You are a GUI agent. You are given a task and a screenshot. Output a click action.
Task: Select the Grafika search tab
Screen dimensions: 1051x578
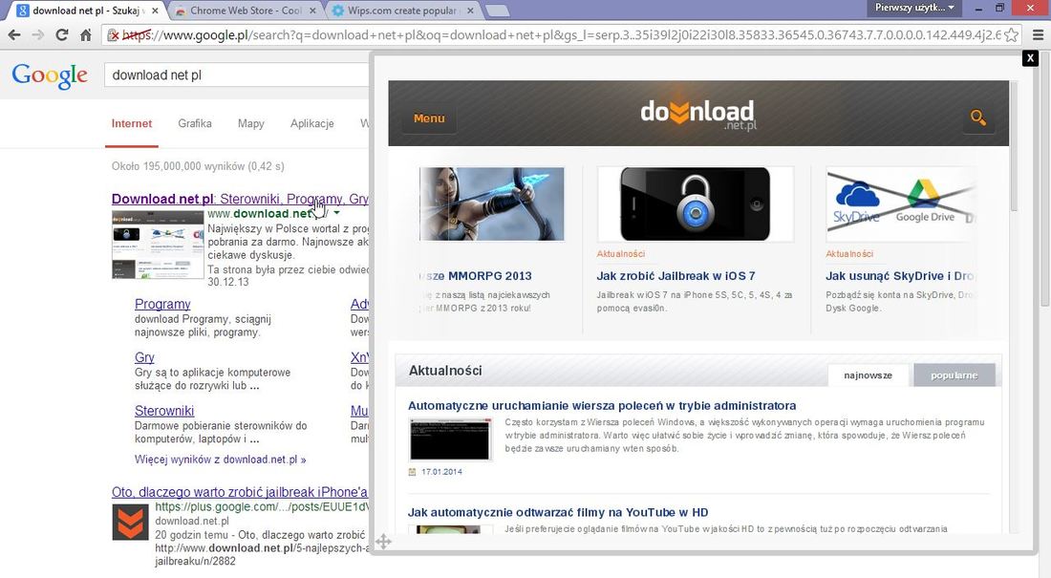[x=194, y=123]
